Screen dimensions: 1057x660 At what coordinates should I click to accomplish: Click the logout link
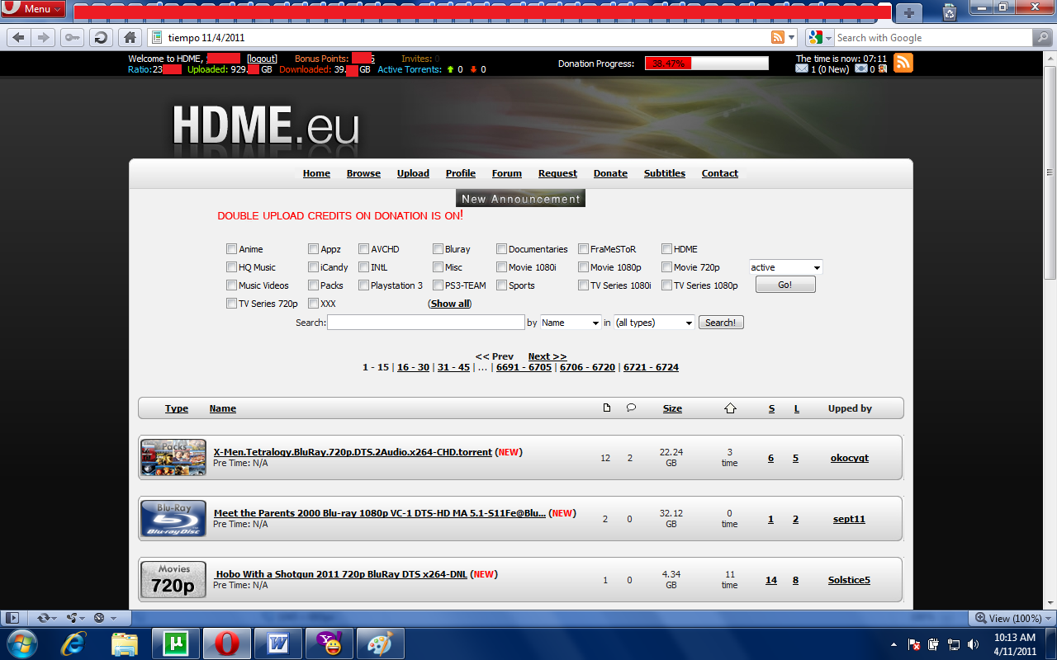click(263, 59)
